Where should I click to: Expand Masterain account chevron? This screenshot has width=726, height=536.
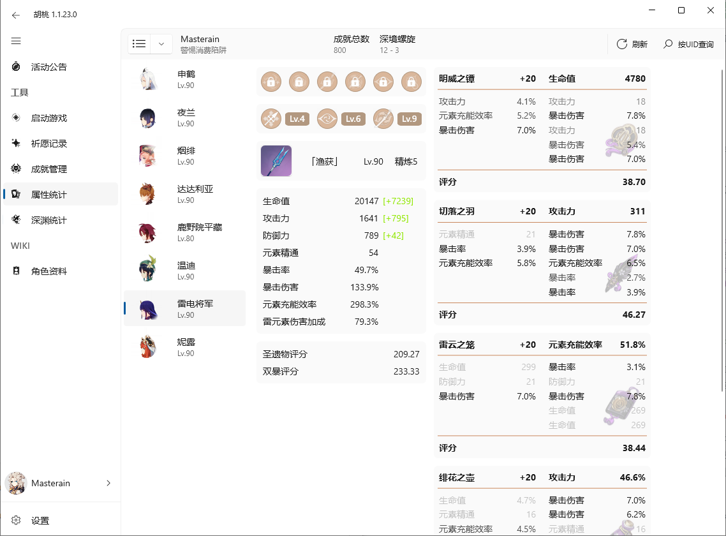pos(108,483)
